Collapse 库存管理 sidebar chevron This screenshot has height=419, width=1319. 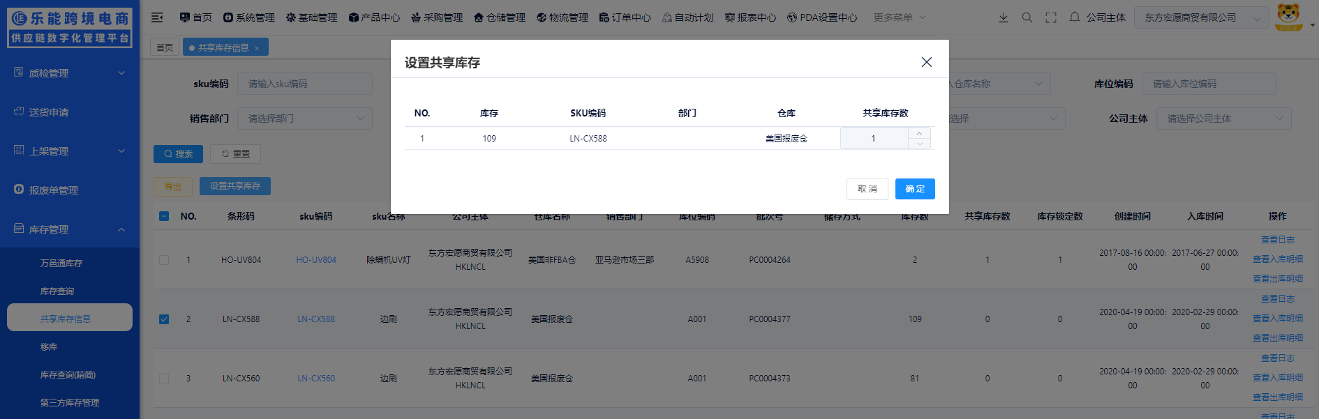click(121, 229)
